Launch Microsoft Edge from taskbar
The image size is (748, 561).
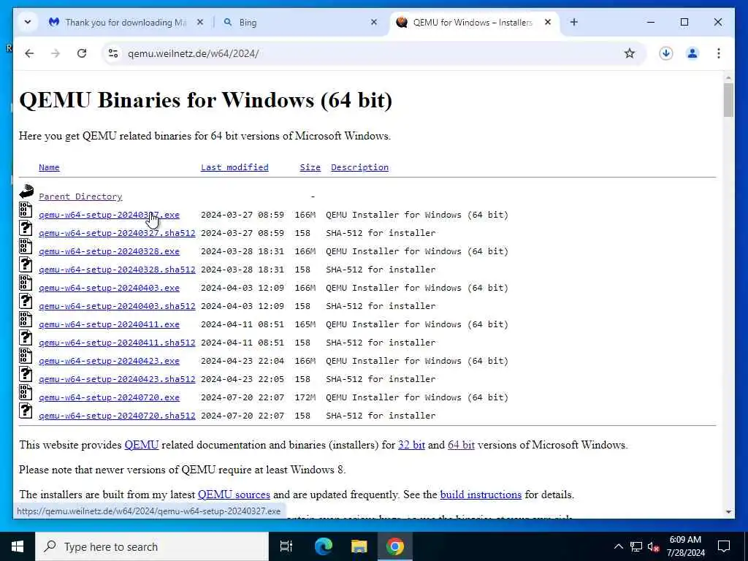(x=324, y=546)
